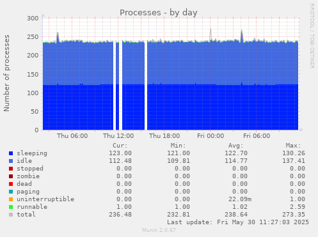Viewport: 318px width, 237px height.
Task: Click the 'uninterruptible' legend label
Action: pos(45,199)
